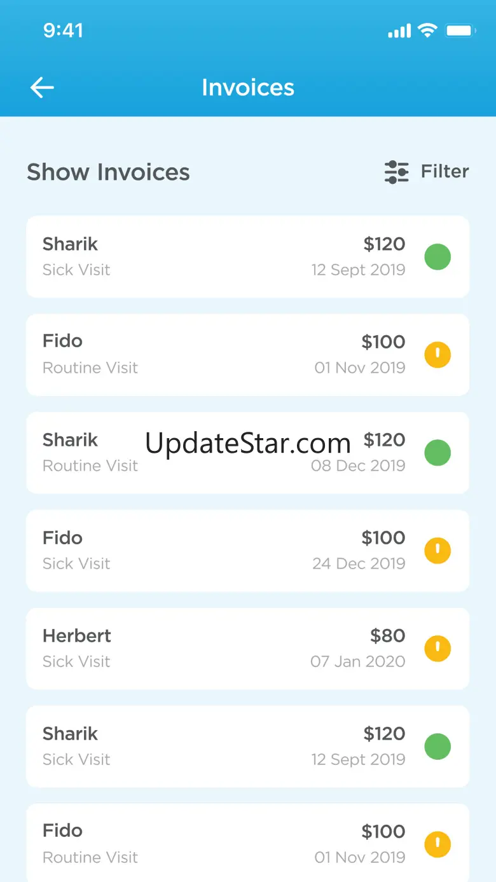
Task: Open Fido's Sick Visit invoice
Action: coord(191,551)
